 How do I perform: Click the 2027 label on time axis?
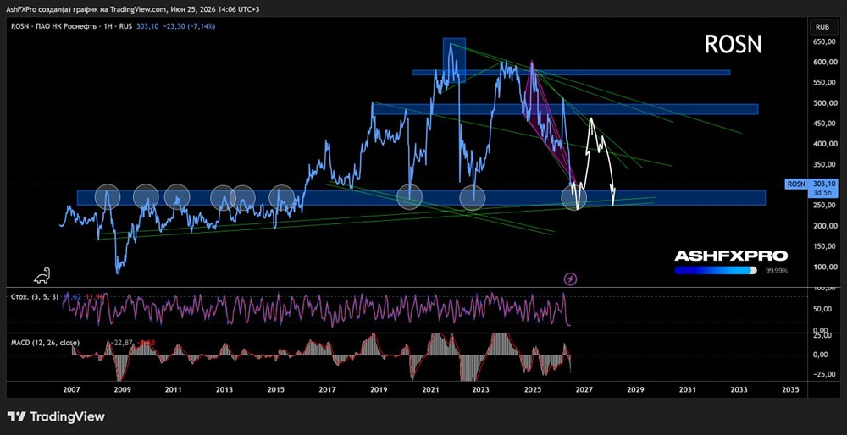pyautogui.click(x=584, y=389)
